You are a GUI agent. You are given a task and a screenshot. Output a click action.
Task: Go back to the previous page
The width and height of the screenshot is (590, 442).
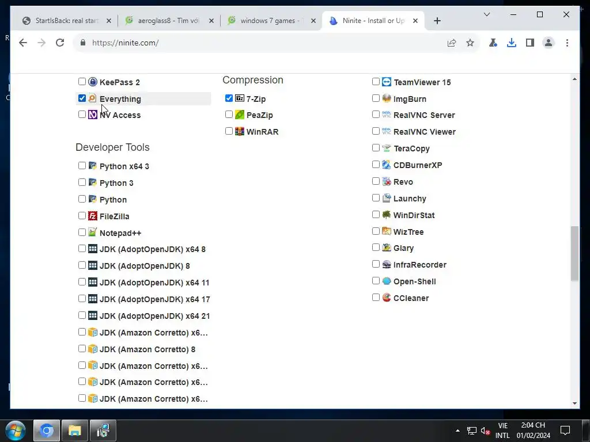coord(23,43)
